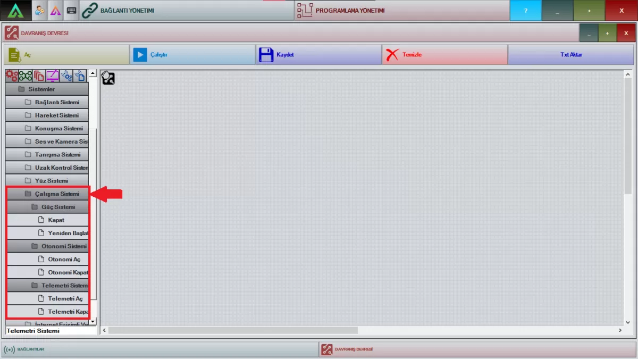Click the Çalıştır run button

192,55
